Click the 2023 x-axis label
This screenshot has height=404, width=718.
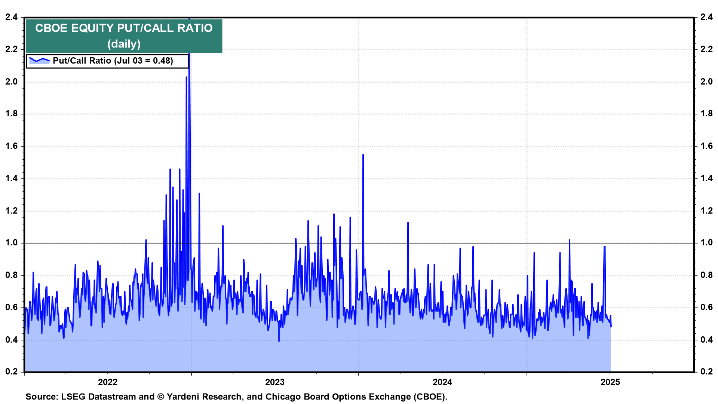(x=274, y=382)
